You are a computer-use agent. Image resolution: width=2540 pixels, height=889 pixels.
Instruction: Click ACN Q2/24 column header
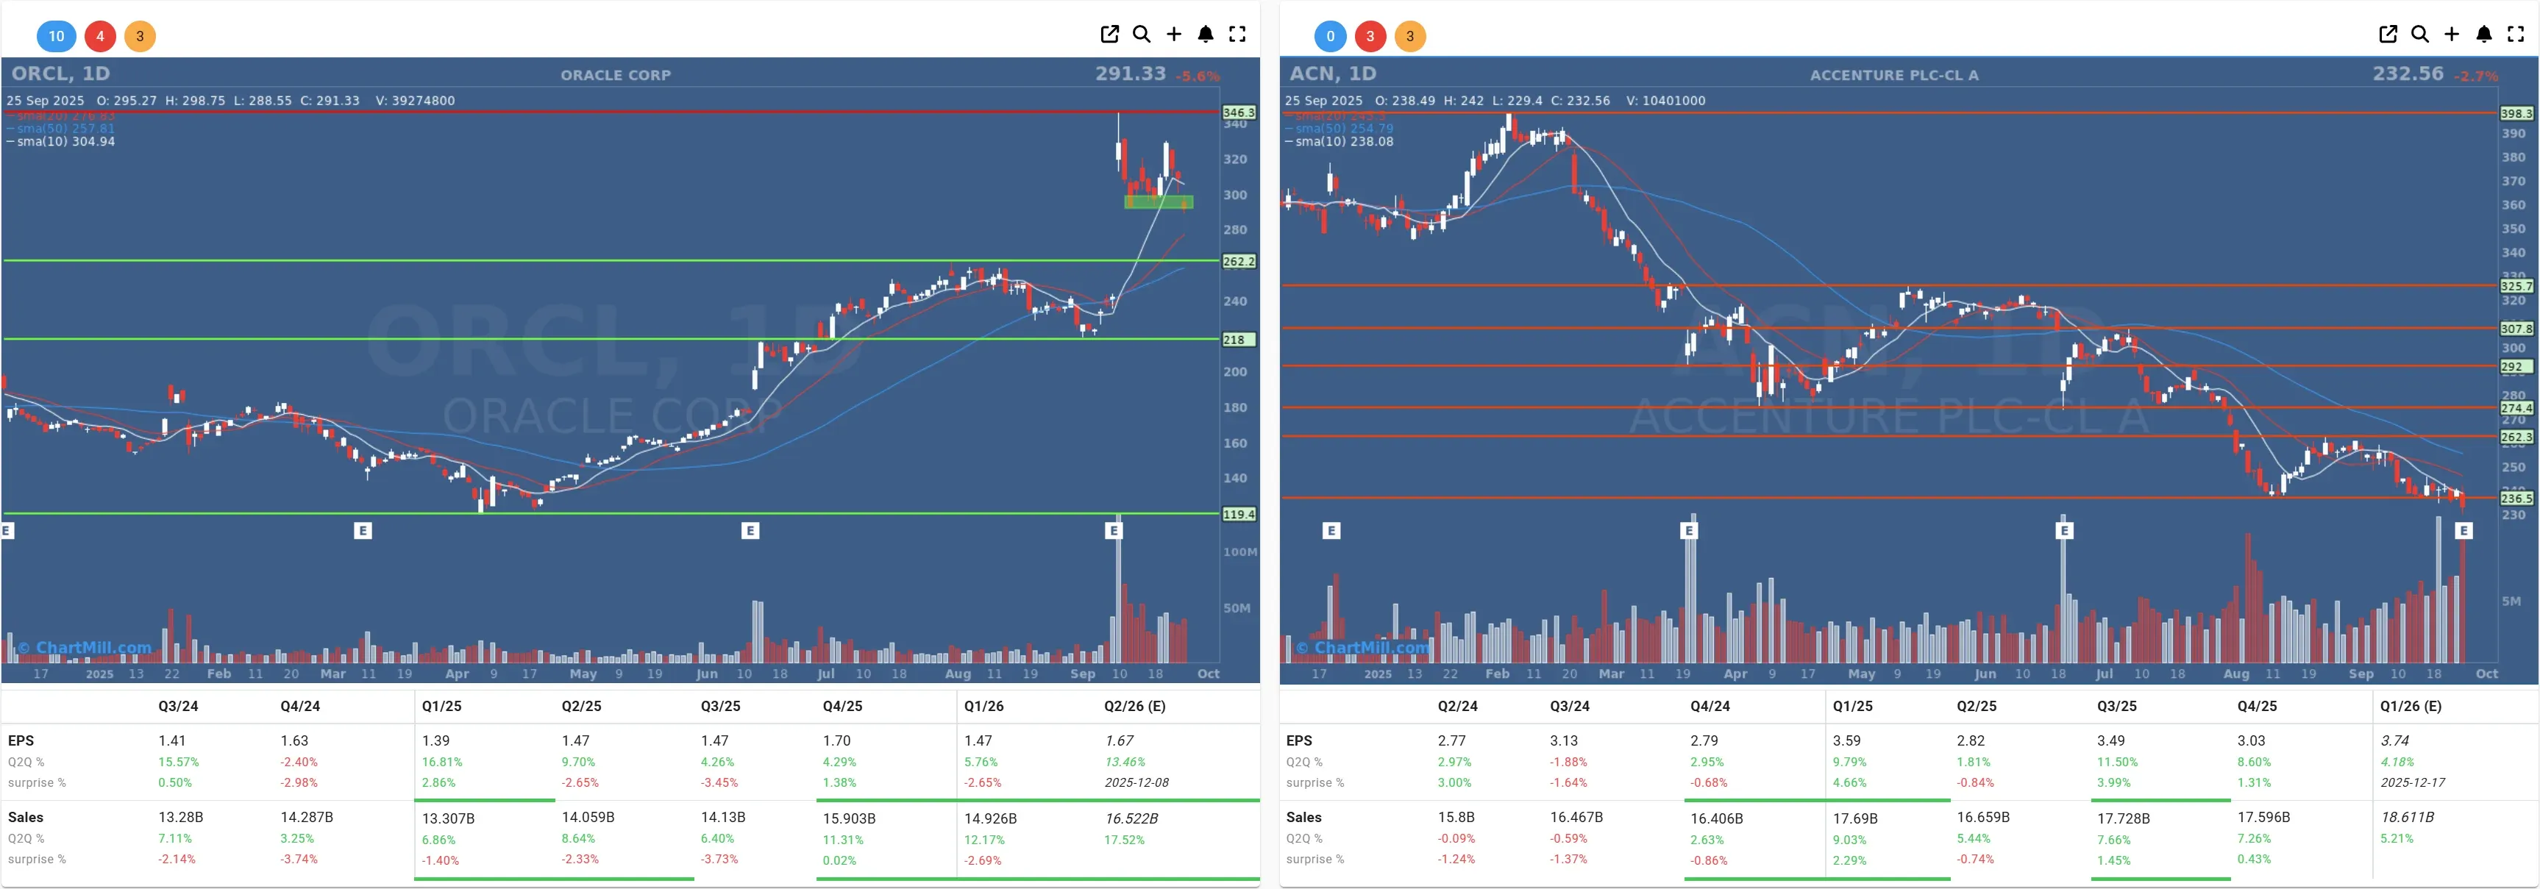pyautogui.click(x=1457, y=706)
